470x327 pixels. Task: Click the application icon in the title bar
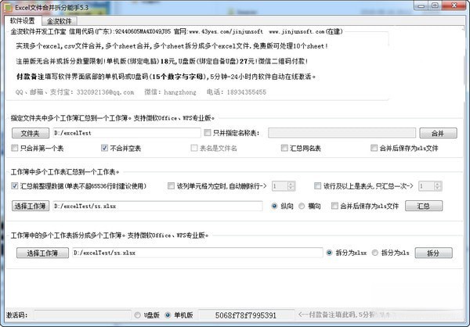coord(9,7)
